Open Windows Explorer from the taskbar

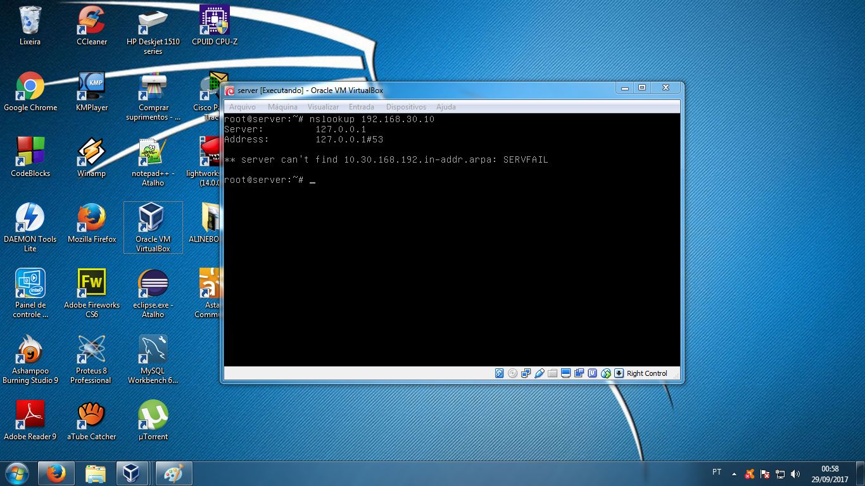tap(95, 473)
